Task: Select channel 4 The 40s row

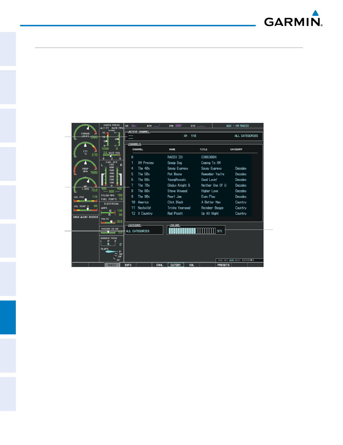Action: tap(191, 168)
